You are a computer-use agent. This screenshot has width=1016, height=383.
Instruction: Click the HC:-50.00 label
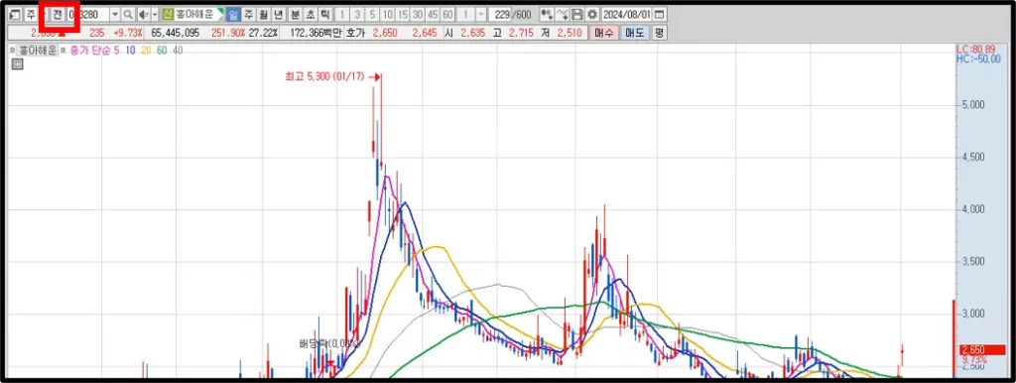click(x=979, y=59)
